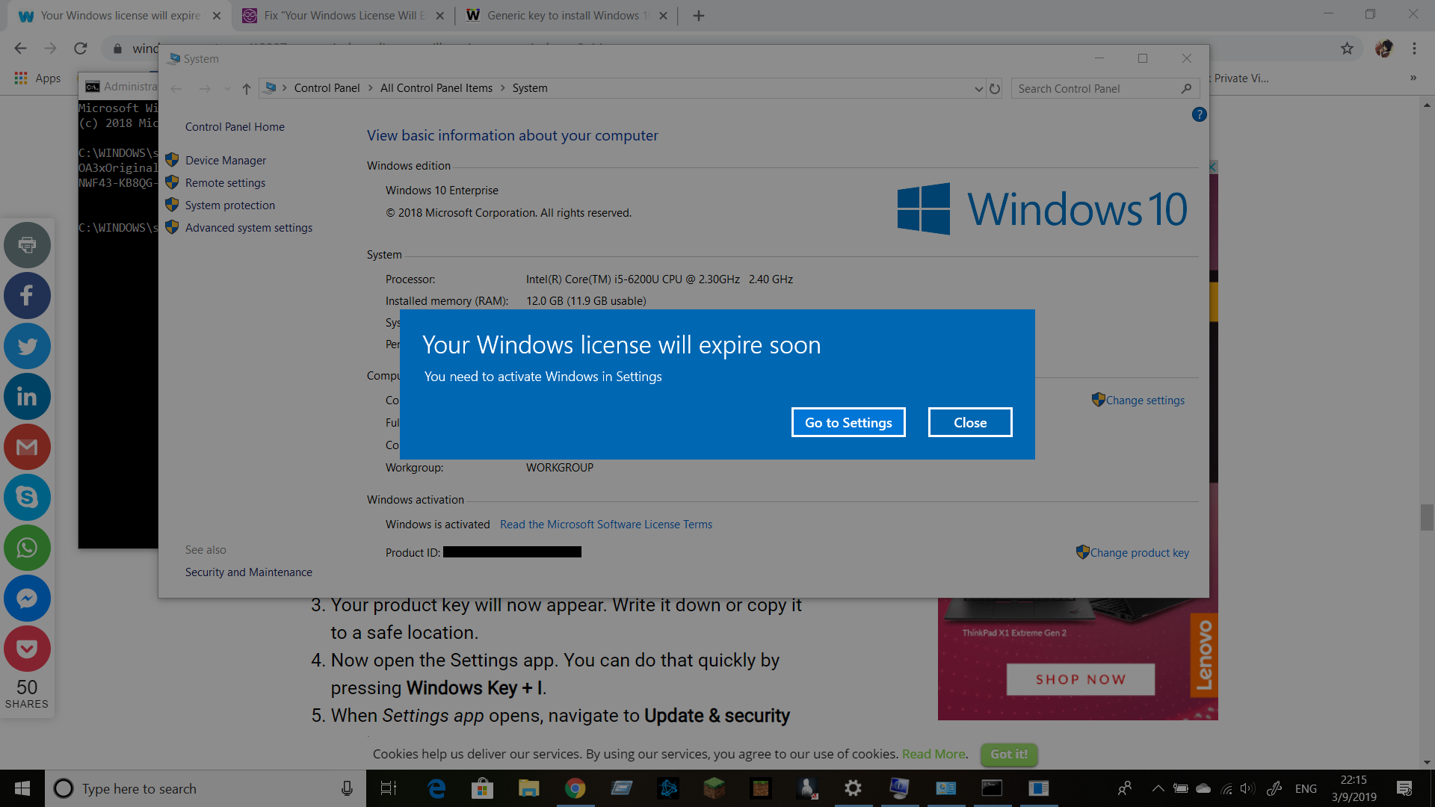Show hidden system tray icons
The height and width of the screenshot is (807, 1435).
[1158, 788]
